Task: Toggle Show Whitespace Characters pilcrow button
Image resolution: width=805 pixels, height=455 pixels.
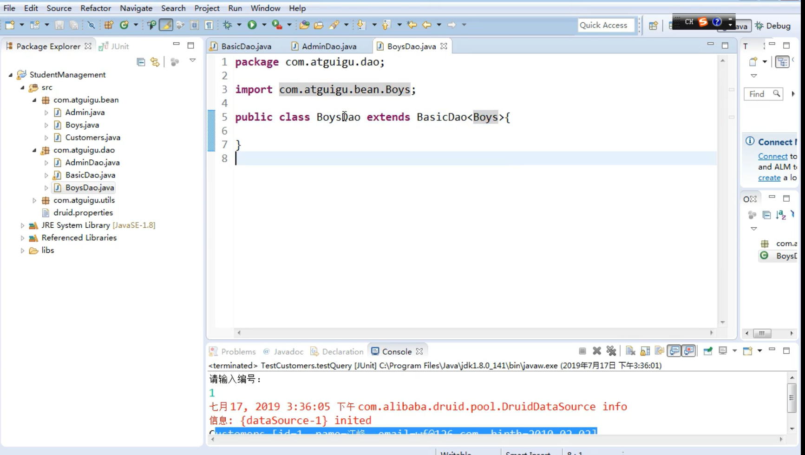Action: coord(209,25)
